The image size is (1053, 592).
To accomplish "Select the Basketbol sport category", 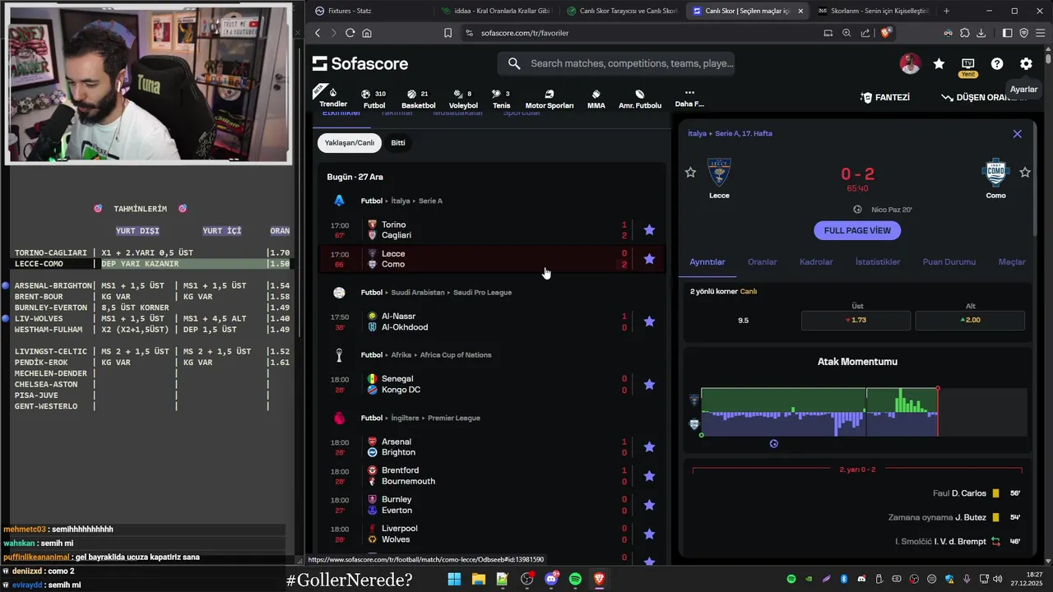I will coord(418,99).
